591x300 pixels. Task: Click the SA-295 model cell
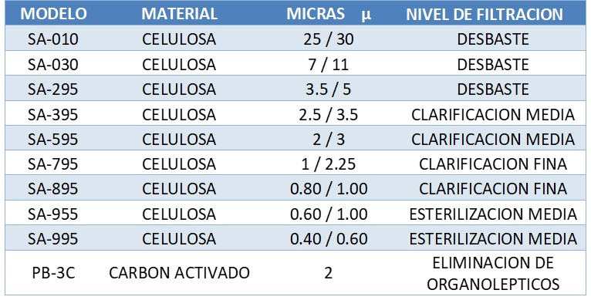point(53,89)
